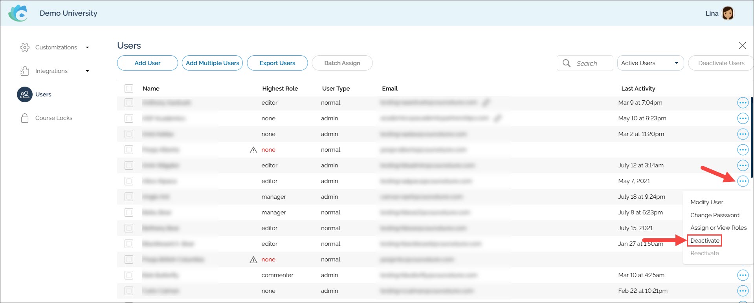Click warning triangle beside first red none role
Viewport: 754px width, 303px height.
tap(253, 150)
